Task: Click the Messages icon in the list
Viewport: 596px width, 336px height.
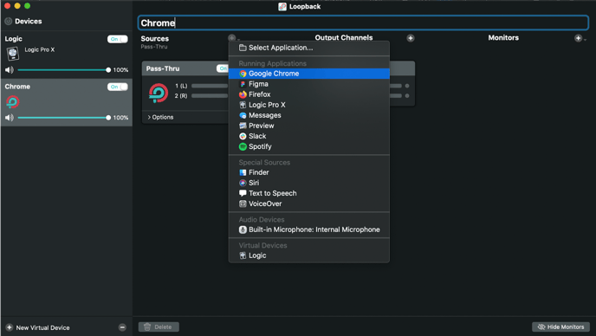Action: 243,115
